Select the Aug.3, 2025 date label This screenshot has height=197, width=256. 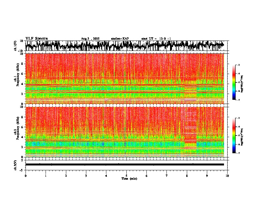click(90, 39)
